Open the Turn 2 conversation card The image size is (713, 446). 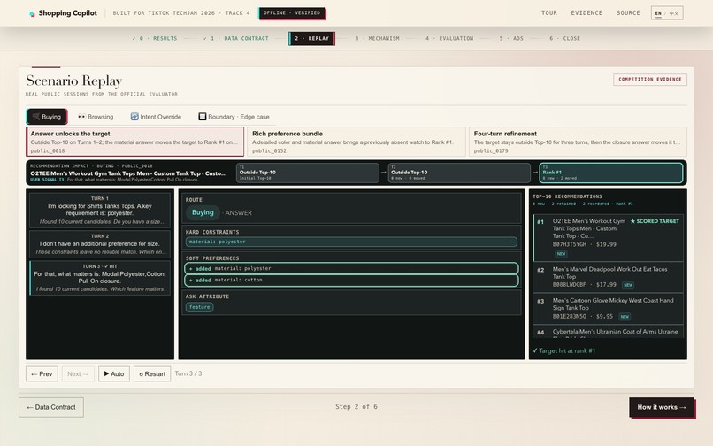(x=100, y=244)
